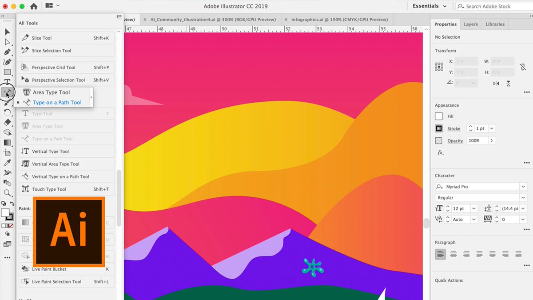The width and height of the screenshot is (533, 300).
Task: Flip horizontally in Transform section
Action: 496,84
